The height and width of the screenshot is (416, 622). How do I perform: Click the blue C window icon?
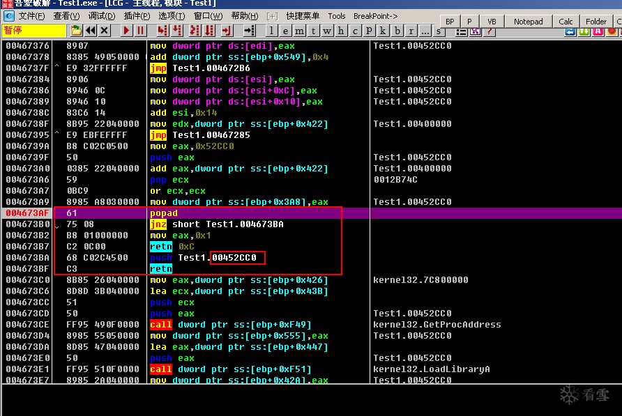coord(9,16)
